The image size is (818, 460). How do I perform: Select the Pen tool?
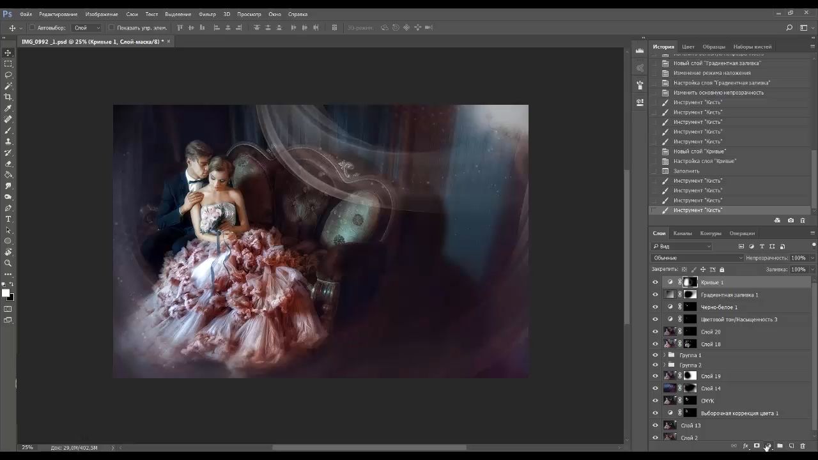(x=8, y=208)
